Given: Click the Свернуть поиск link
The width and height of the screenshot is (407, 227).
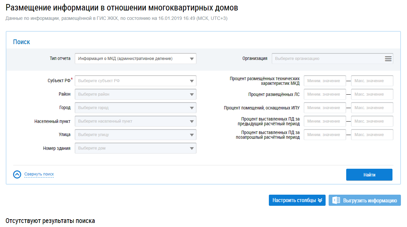Looking at the screenshot, I should click(x=39, y=174).
